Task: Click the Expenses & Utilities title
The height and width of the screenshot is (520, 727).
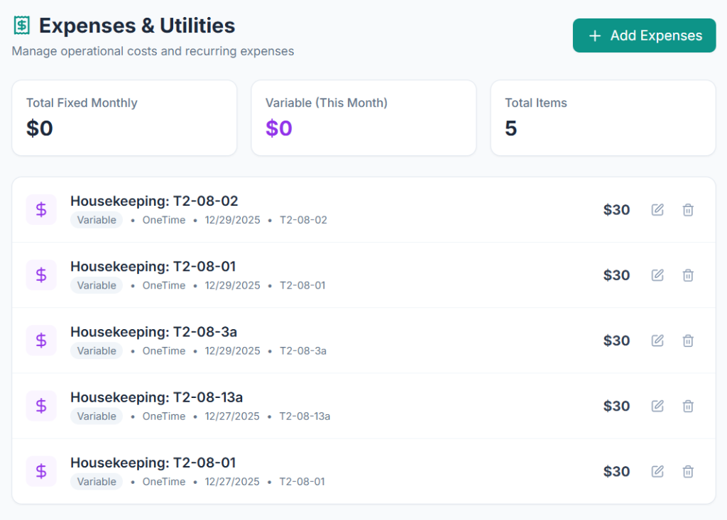Action: 136,26
